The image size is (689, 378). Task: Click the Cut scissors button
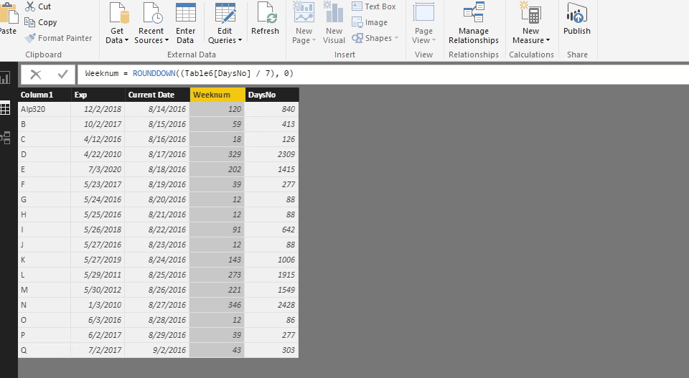[38, 6]
